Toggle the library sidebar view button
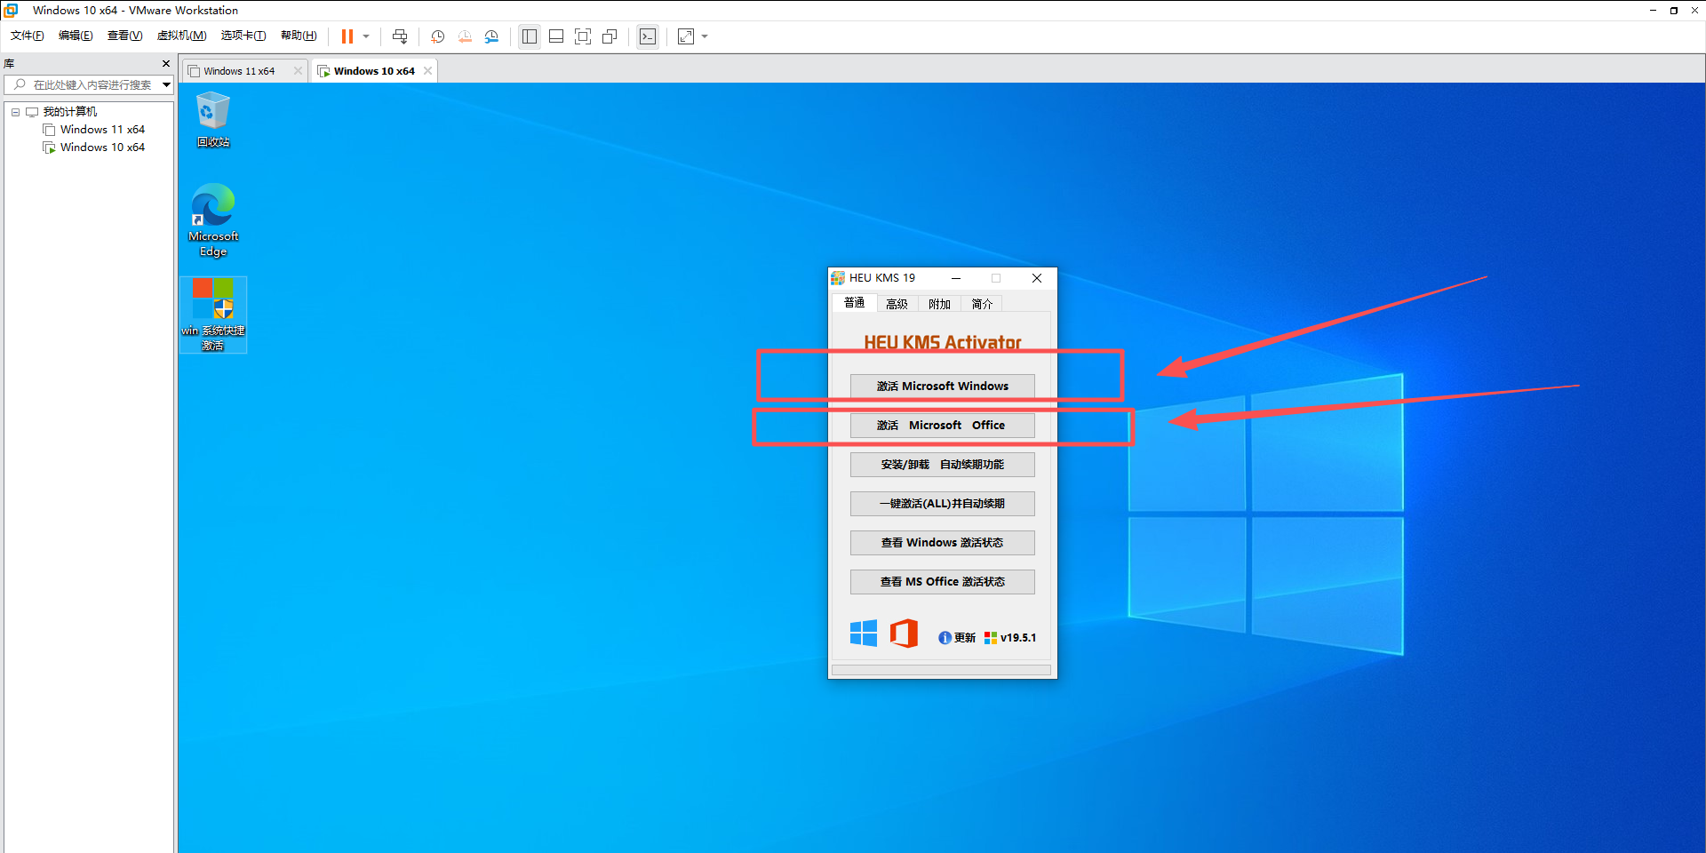The width and height of the screenshot is (1706, 853). [530, 36]
